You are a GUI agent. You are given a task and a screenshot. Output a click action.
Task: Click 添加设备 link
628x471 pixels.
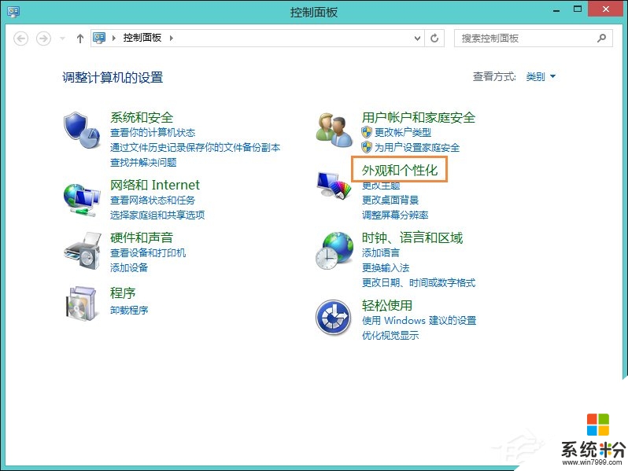point(129,267)
